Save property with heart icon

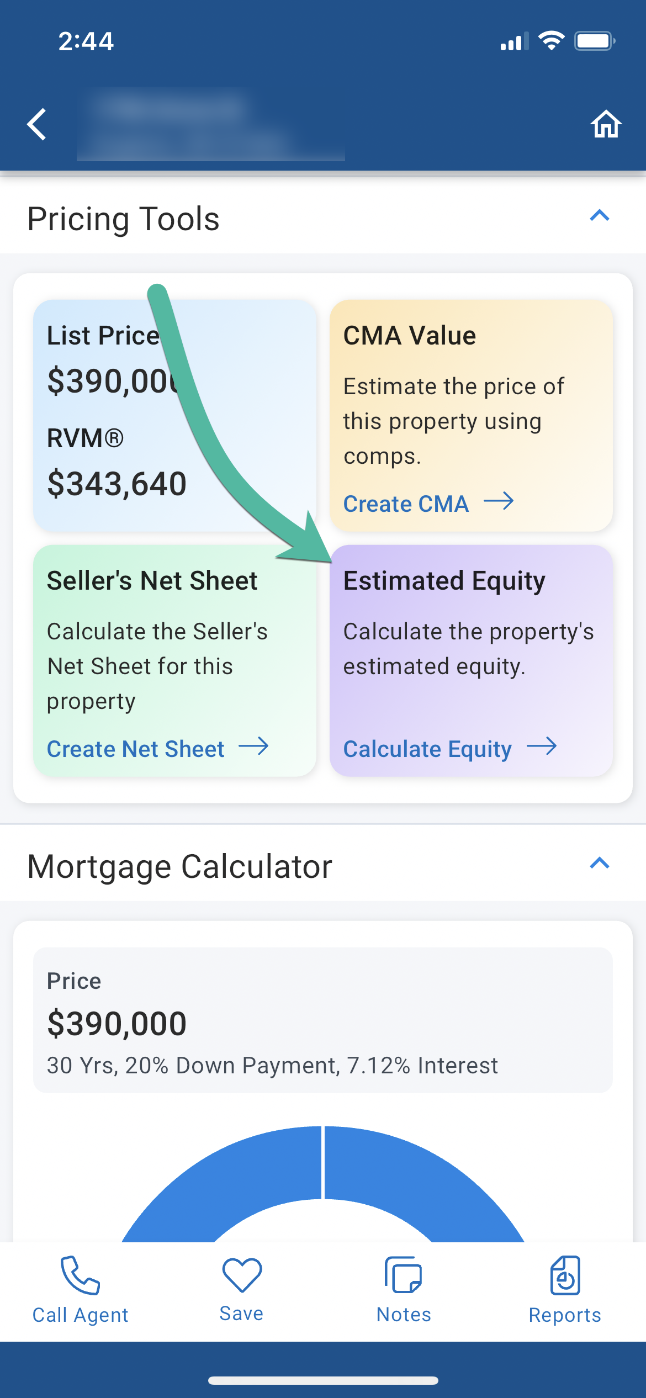click(242, 1275)
